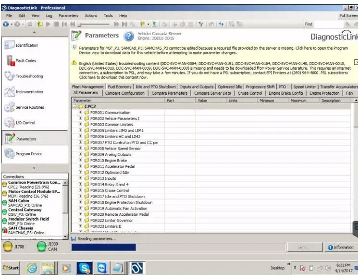Switch to the Compare Configuration tab
The width and height of the screenshot is (358, 276).
(124, 93)
